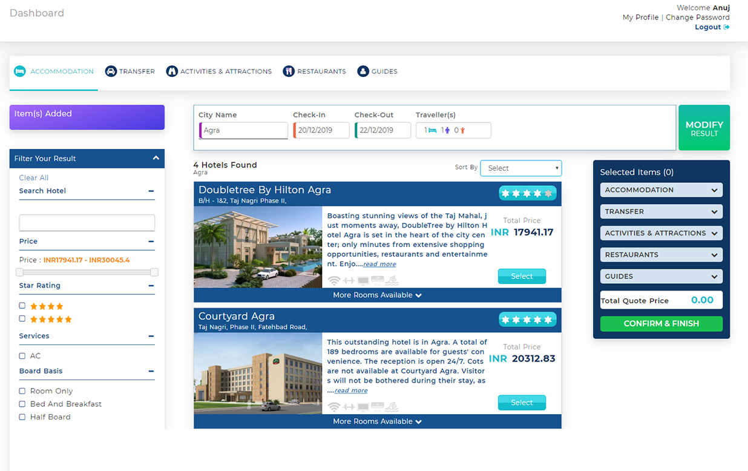Collapse the Search Hotel filter section
Image resolution: width=748 pixels, height=471 pixels.
151,191
